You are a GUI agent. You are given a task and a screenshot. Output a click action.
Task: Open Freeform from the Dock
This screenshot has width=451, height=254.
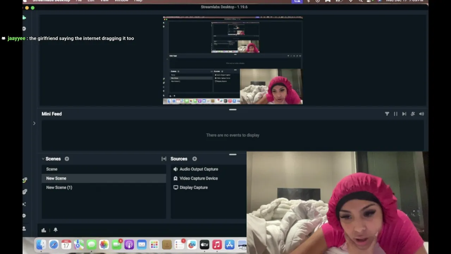pyautogui.click(x=192, y=244)
